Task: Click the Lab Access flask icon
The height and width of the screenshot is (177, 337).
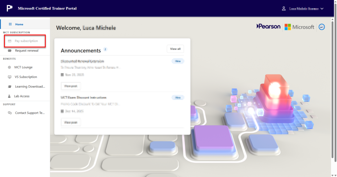Action: 10,96
